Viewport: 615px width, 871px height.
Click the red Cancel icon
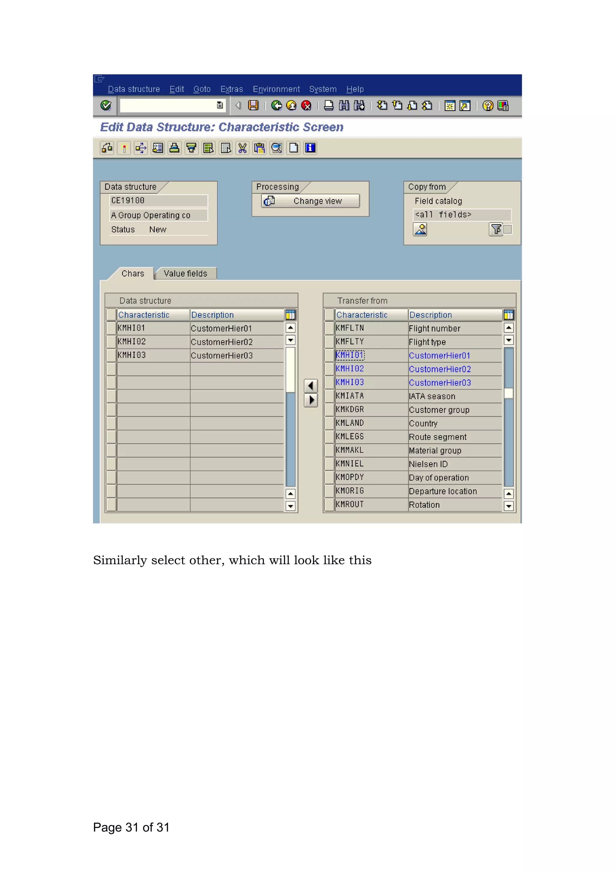pos(306,105)
